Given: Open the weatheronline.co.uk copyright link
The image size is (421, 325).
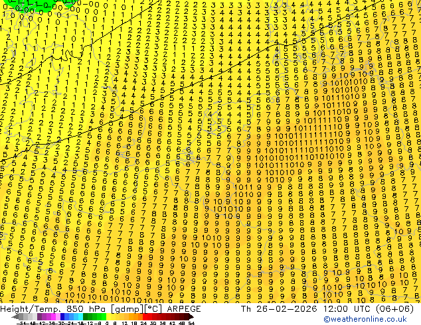Looking at the screenshot, I should click(365, 319).
